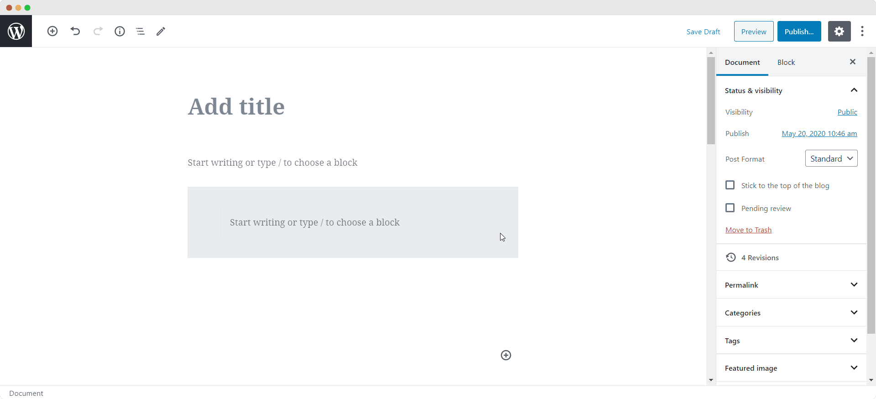This screenshot has width=876, height=399.
Task: Open the Post Format Standard dropdown
Action: [x=831, y=158]
